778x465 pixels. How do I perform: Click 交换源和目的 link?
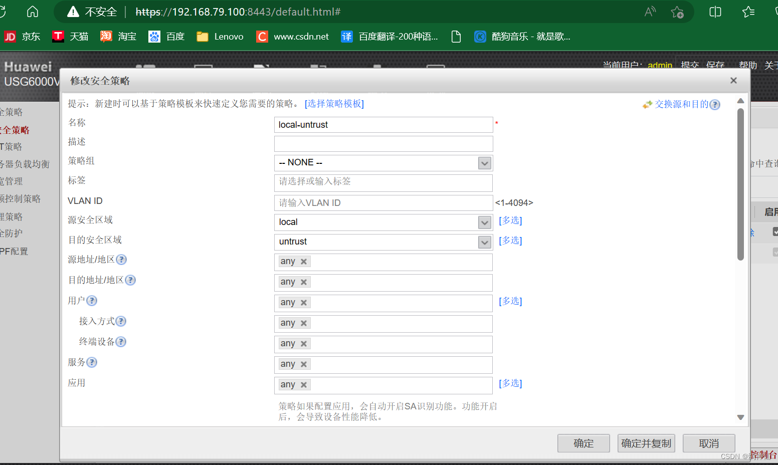(682, 104)
